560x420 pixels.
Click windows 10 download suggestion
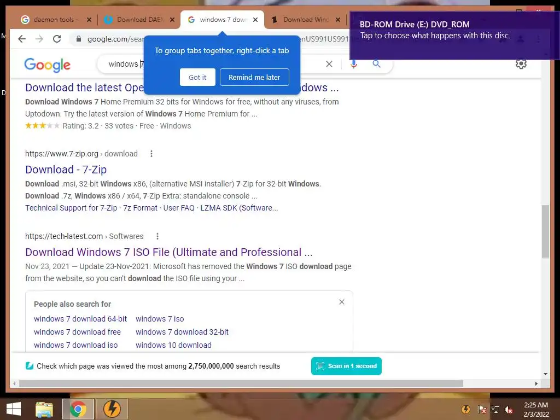coord(173,345)
